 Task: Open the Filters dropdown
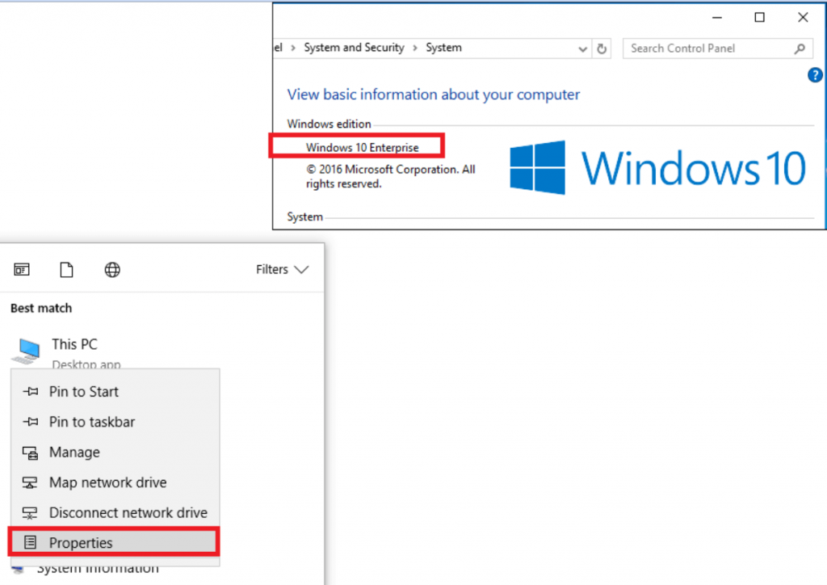[282, 269]
